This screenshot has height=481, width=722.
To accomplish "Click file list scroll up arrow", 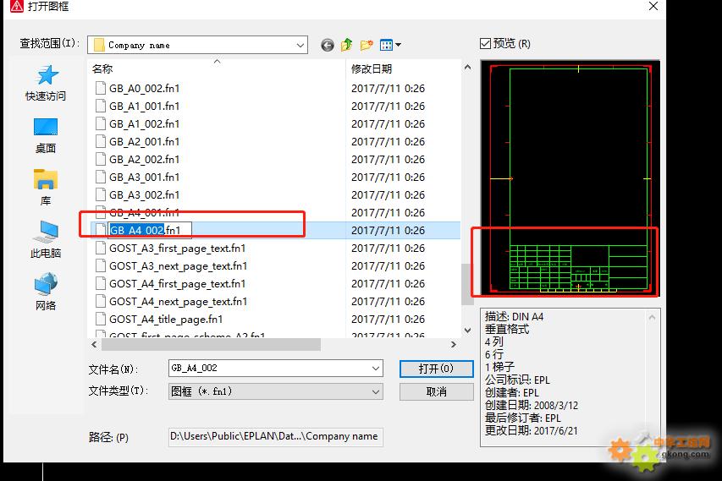I will pos(467,68).
